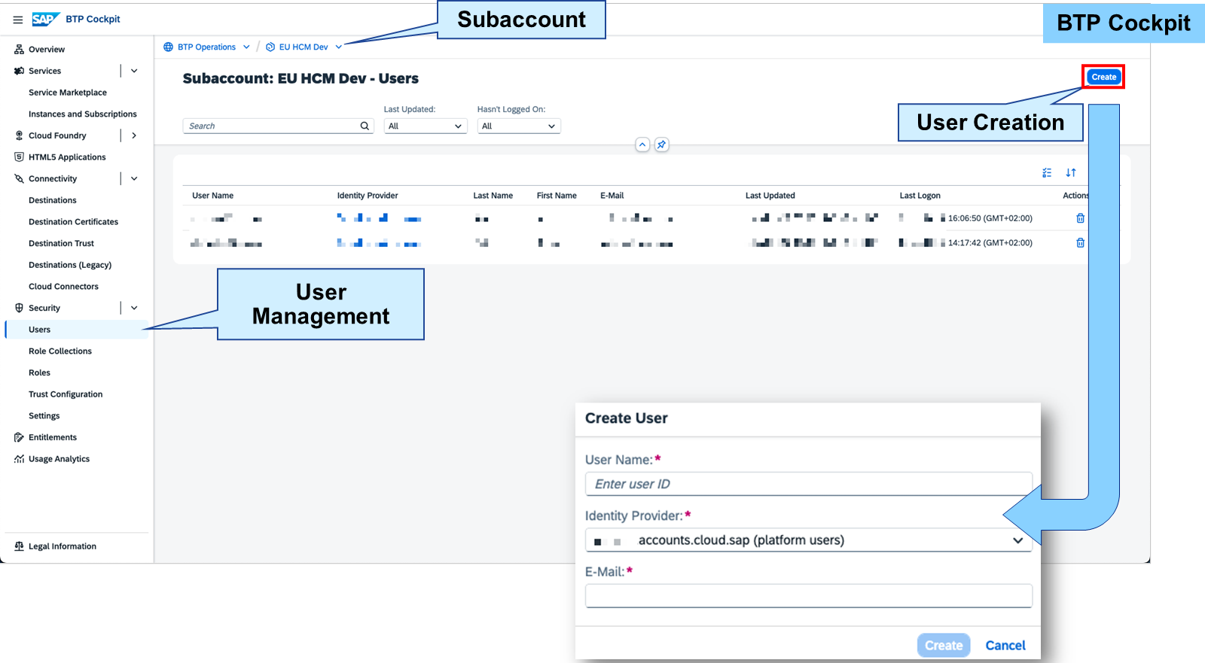Screen dimensions: 1205x663
Task: Collapse the filter header with up chevron
Action: (x=642, y=144)
